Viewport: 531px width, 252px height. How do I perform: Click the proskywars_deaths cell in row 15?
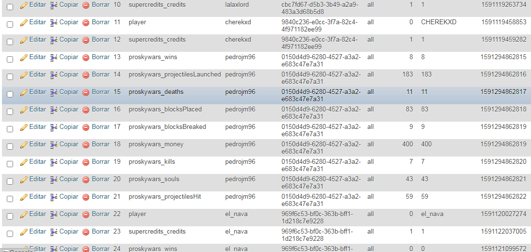click(x=156, y=92)
